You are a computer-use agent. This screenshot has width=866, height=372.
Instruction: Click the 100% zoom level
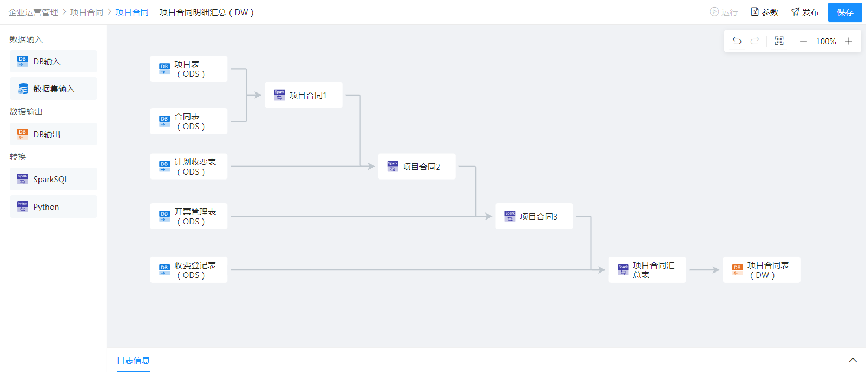(825, 41)
